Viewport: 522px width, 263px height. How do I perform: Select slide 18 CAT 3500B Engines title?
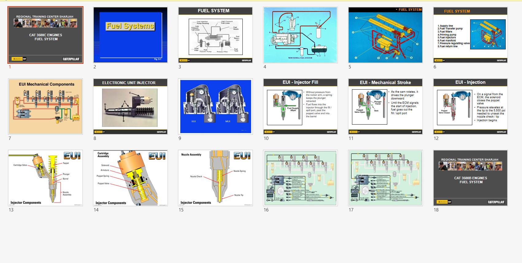coord(470,178)
